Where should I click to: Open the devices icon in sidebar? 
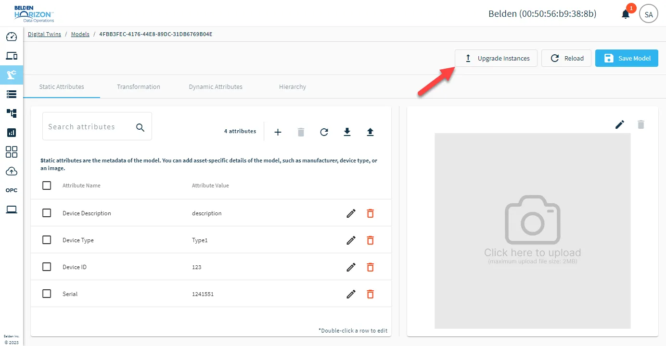tap(12, 56)
